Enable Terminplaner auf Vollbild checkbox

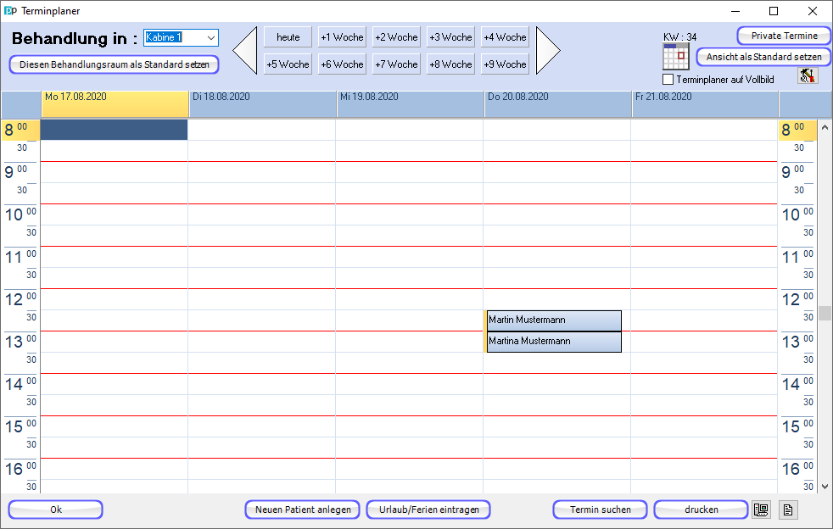point(668,80)
